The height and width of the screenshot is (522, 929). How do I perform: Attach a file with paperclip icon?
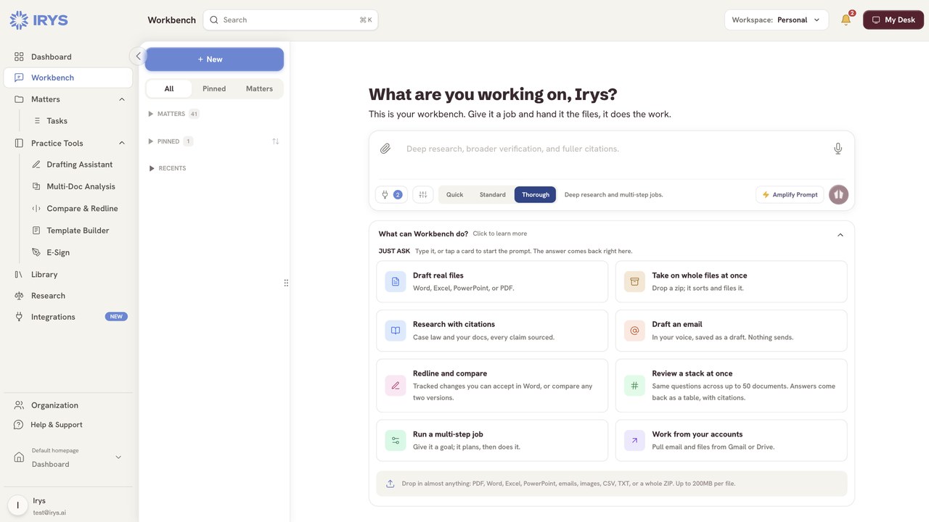click(x=385, y=149)
